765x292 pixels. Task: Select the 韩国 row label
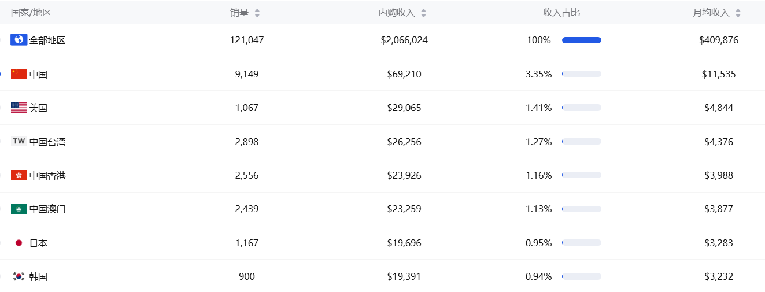38,276
